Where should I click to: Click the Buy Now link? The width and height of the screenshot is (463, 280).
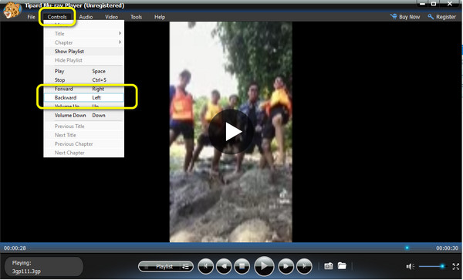(405, 17)
